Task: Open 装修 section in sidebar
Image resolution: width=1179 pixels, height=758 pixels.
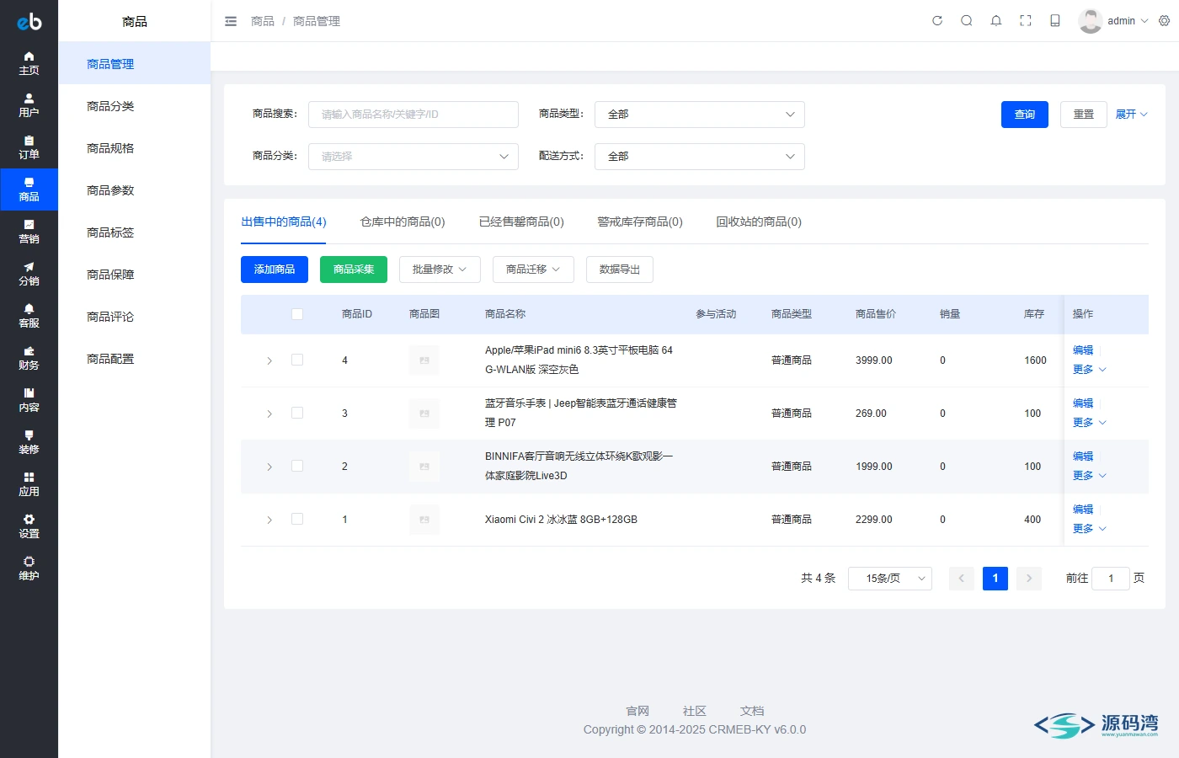Action: tap(29, 442)
